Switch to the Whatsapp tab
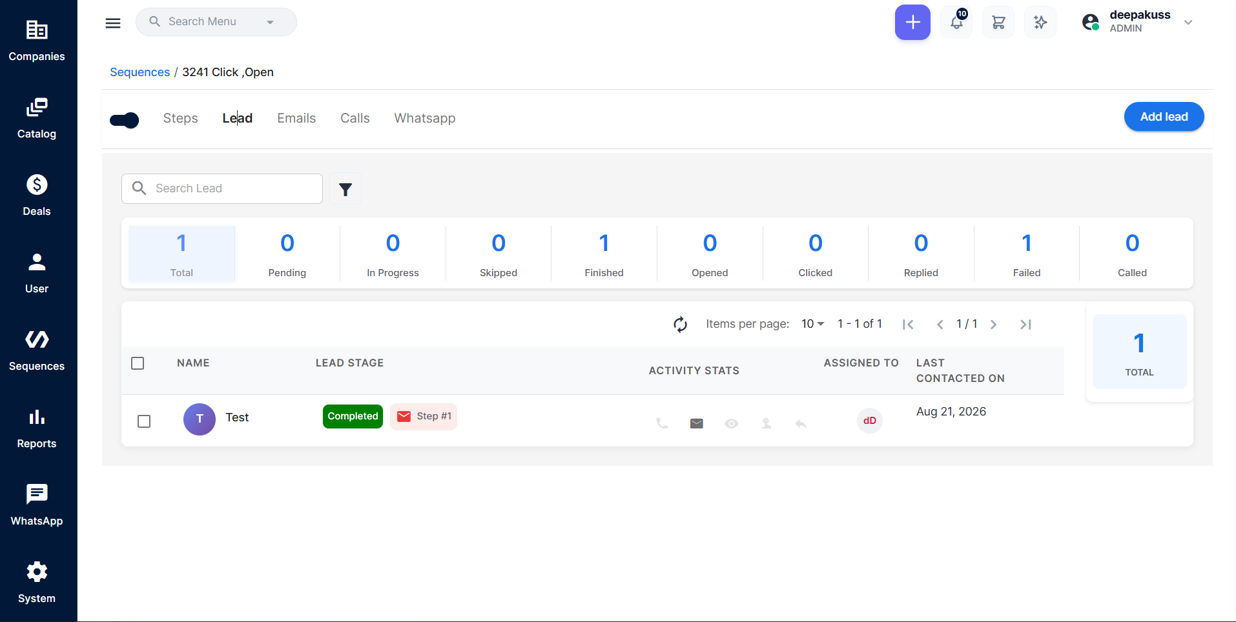1236x622 pixels. point(425,118)
